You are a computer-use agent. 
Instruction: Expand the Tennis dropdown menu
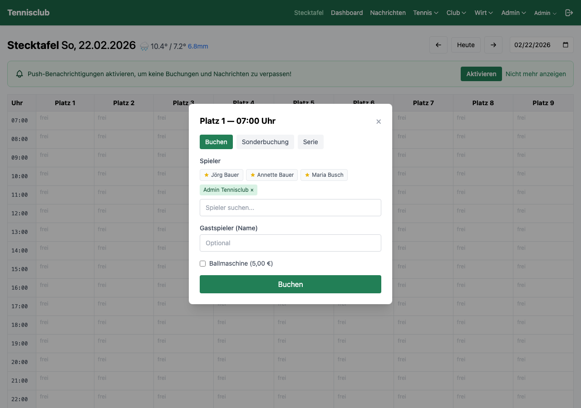(425, 13)
